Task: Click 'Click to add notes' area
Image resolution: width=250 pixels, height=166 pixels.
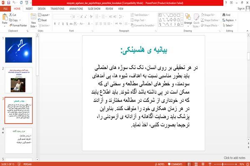Action: pyautogui.click(x=235, y=158)
